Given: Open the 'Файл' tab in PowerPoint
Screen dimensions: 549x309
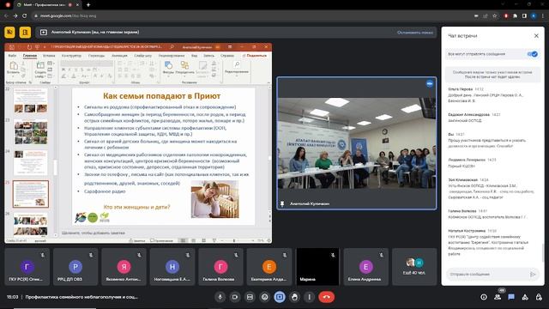Looking at the screenshot, I should [x=12, y=56].
